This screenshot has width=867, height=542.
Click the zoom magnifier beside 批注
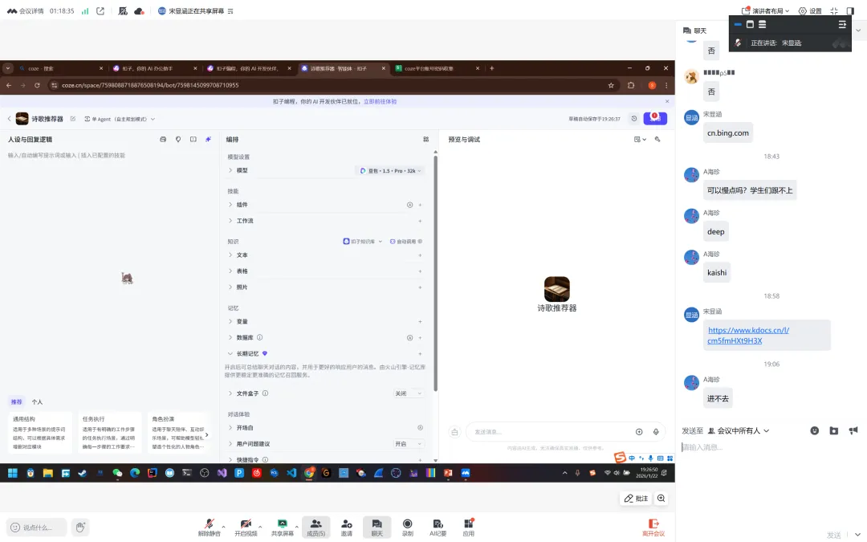point(661,499)
